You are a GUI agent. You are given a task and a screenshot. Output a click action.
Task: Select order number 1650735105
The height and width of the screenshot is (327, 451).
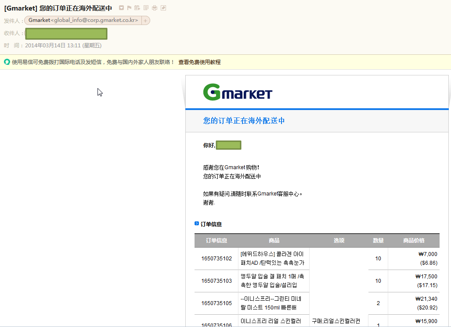[x=216, y=303]
